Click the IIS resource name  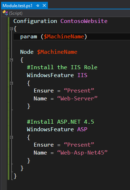coord(82,75)
